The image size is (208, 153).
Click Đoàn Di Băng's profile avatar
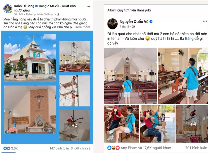8,9
